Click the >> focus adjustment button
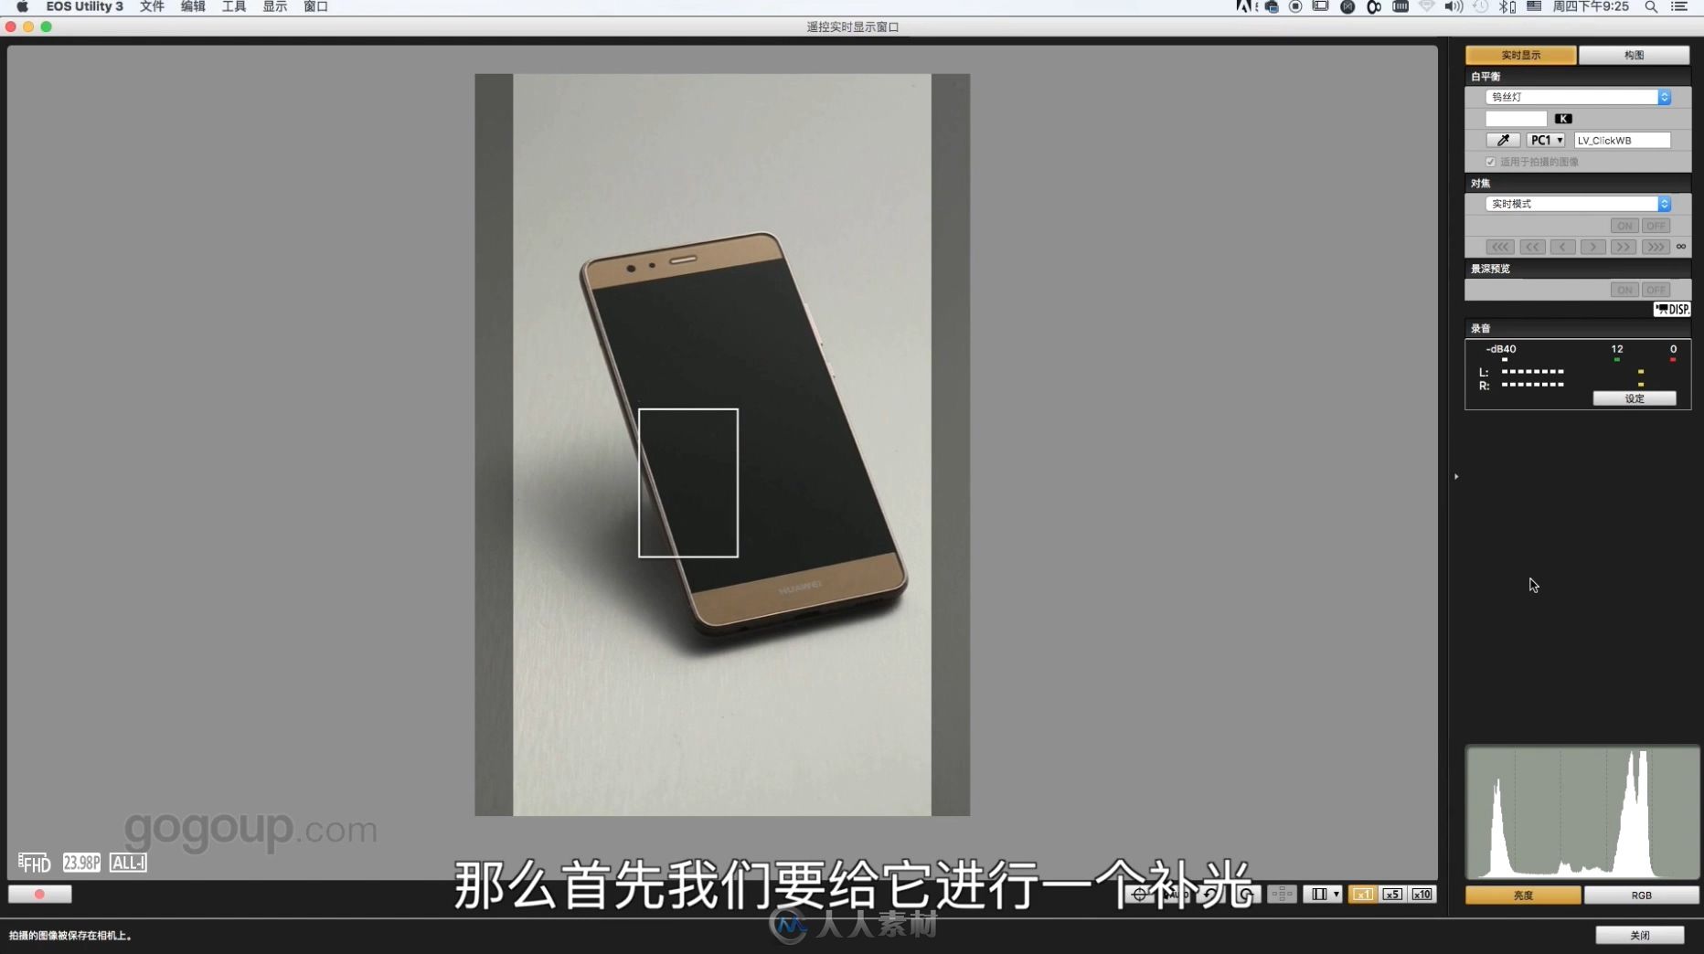1704x954 pixels. coord(1624,247)
